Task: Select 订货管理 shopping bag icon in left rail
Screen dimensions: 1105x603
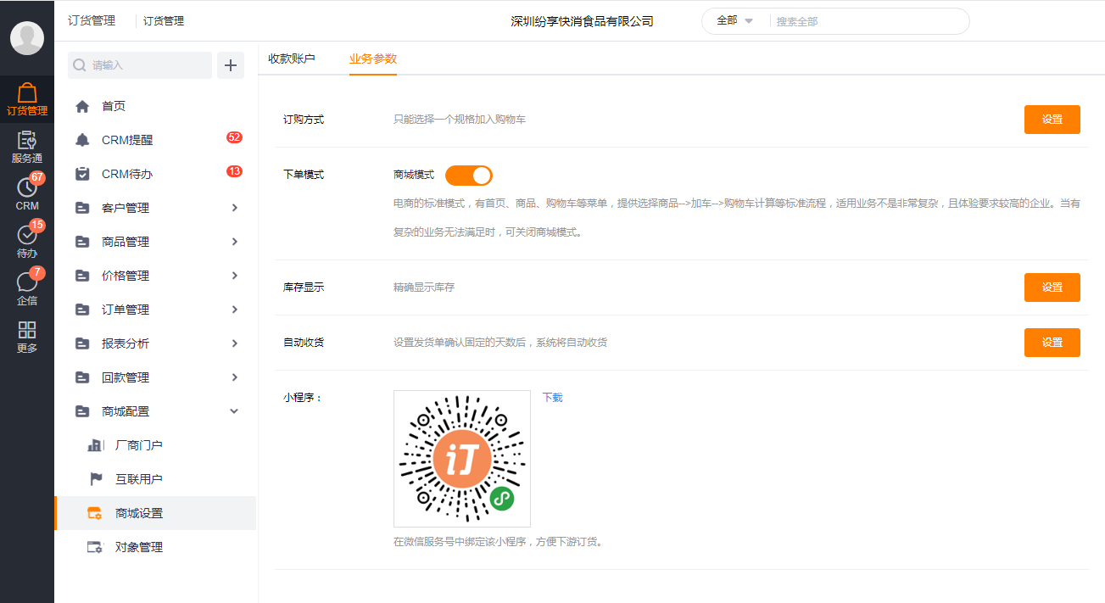Action: tap(27, 92)
